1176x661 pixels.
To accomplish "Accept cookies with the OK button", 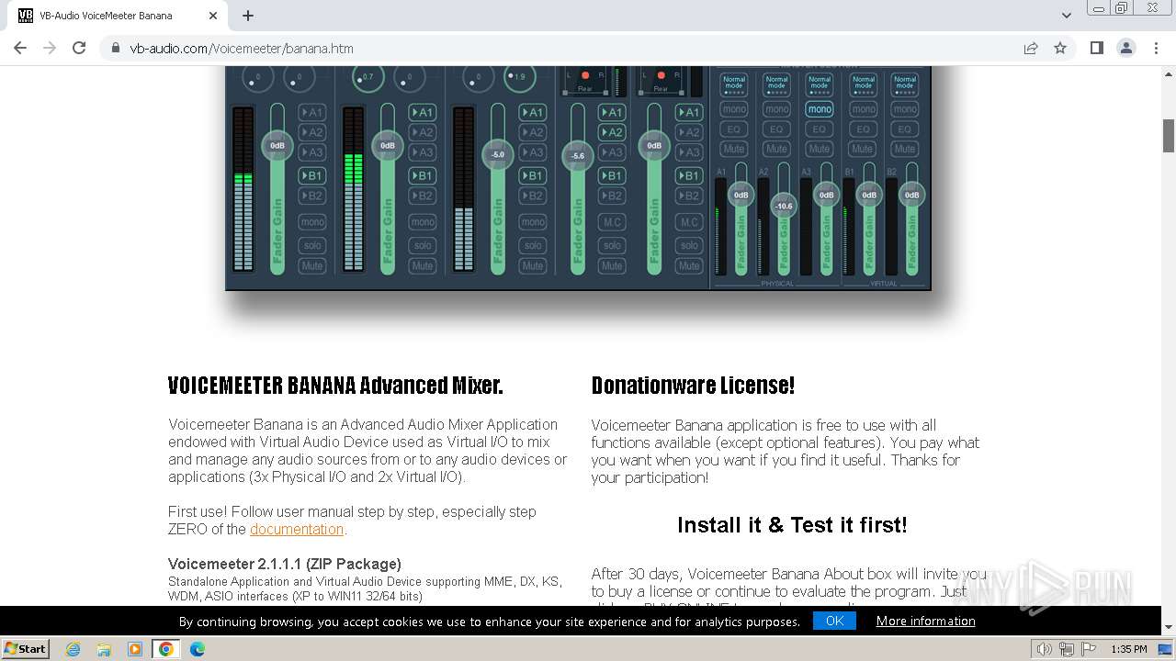I will pyautogui.click(x=834, y=621).
